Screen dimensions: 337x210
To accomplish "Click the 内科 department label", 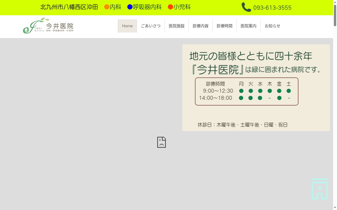I will pos(115,7).
